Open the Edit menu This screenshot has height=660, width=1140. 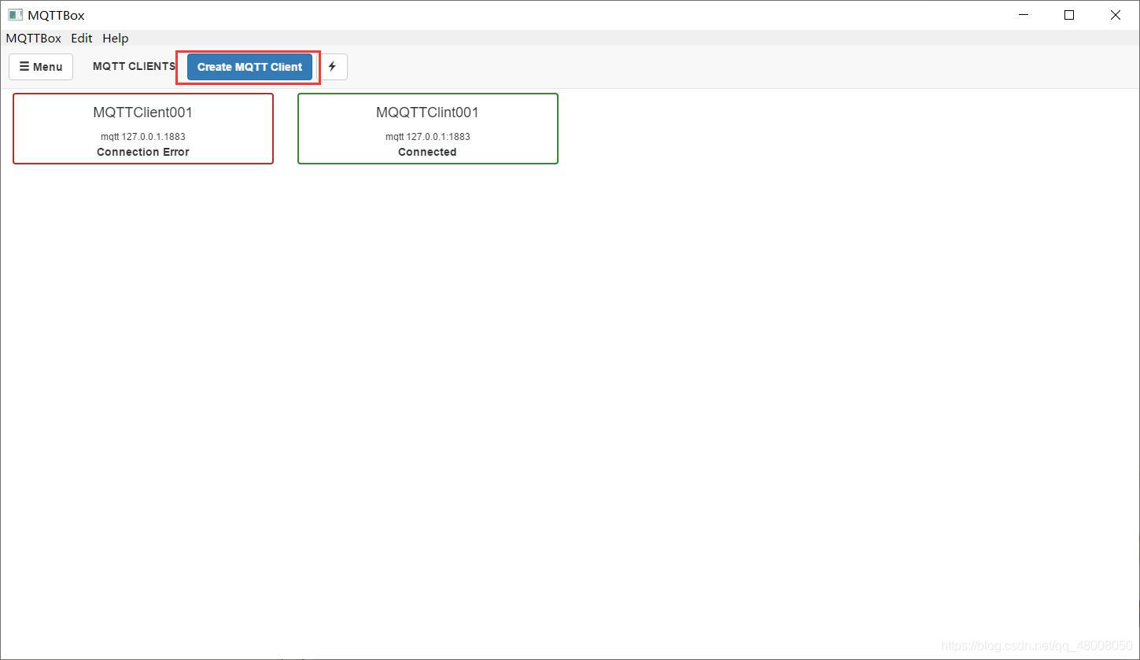click(x=81, y=38)
